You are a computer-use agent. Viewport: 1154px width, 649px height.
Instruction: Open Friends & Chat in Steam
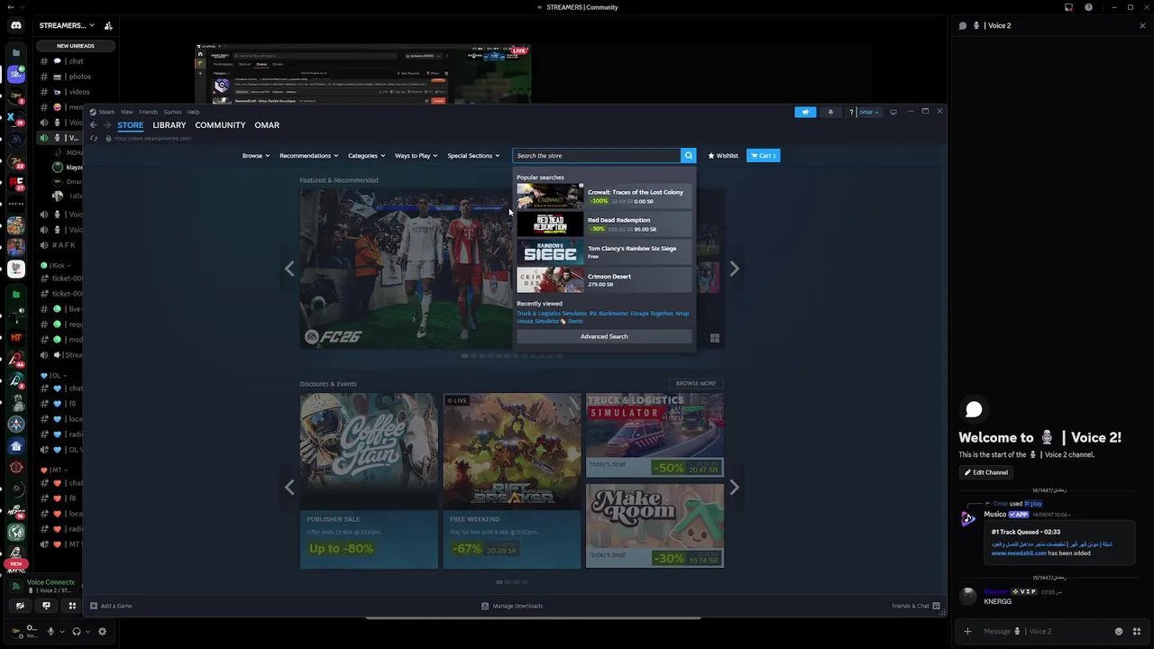[916, 606]
